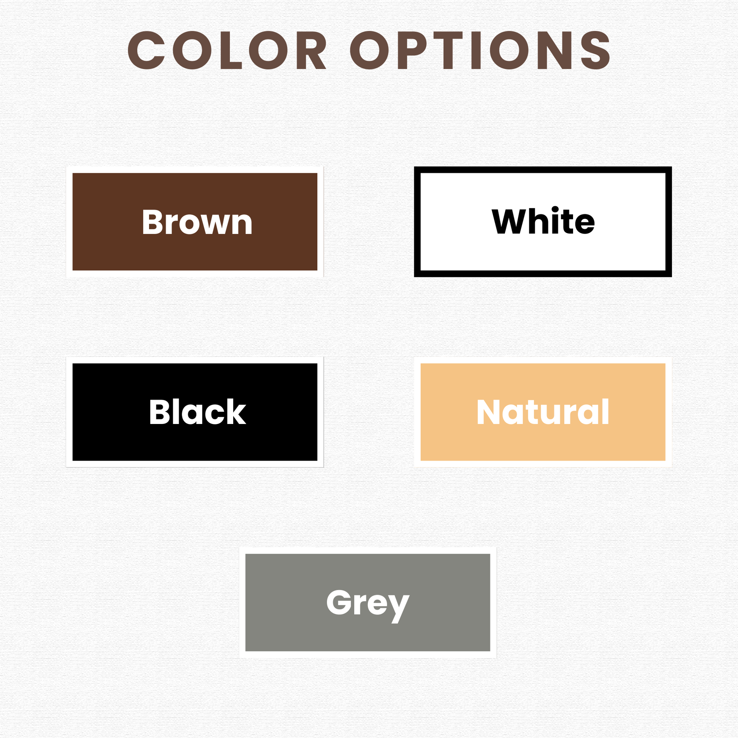Select the Natural tan color swatch

543,412
